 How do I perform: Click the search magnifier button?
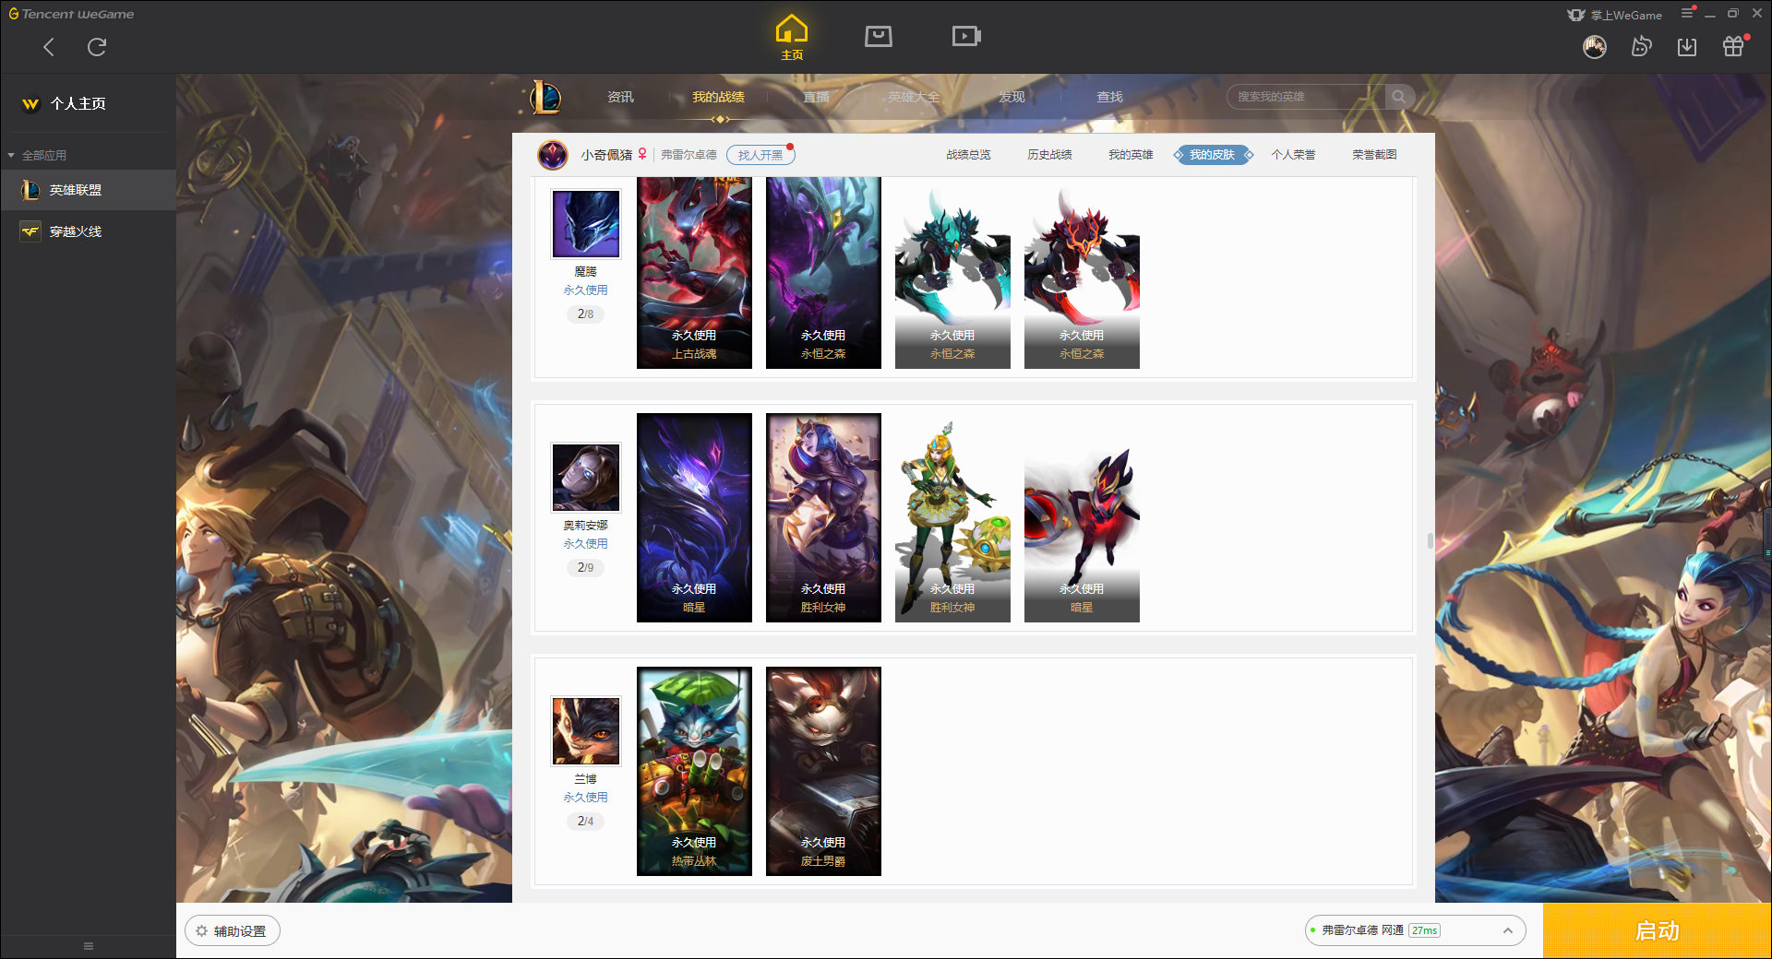[x=1399, y=97]
